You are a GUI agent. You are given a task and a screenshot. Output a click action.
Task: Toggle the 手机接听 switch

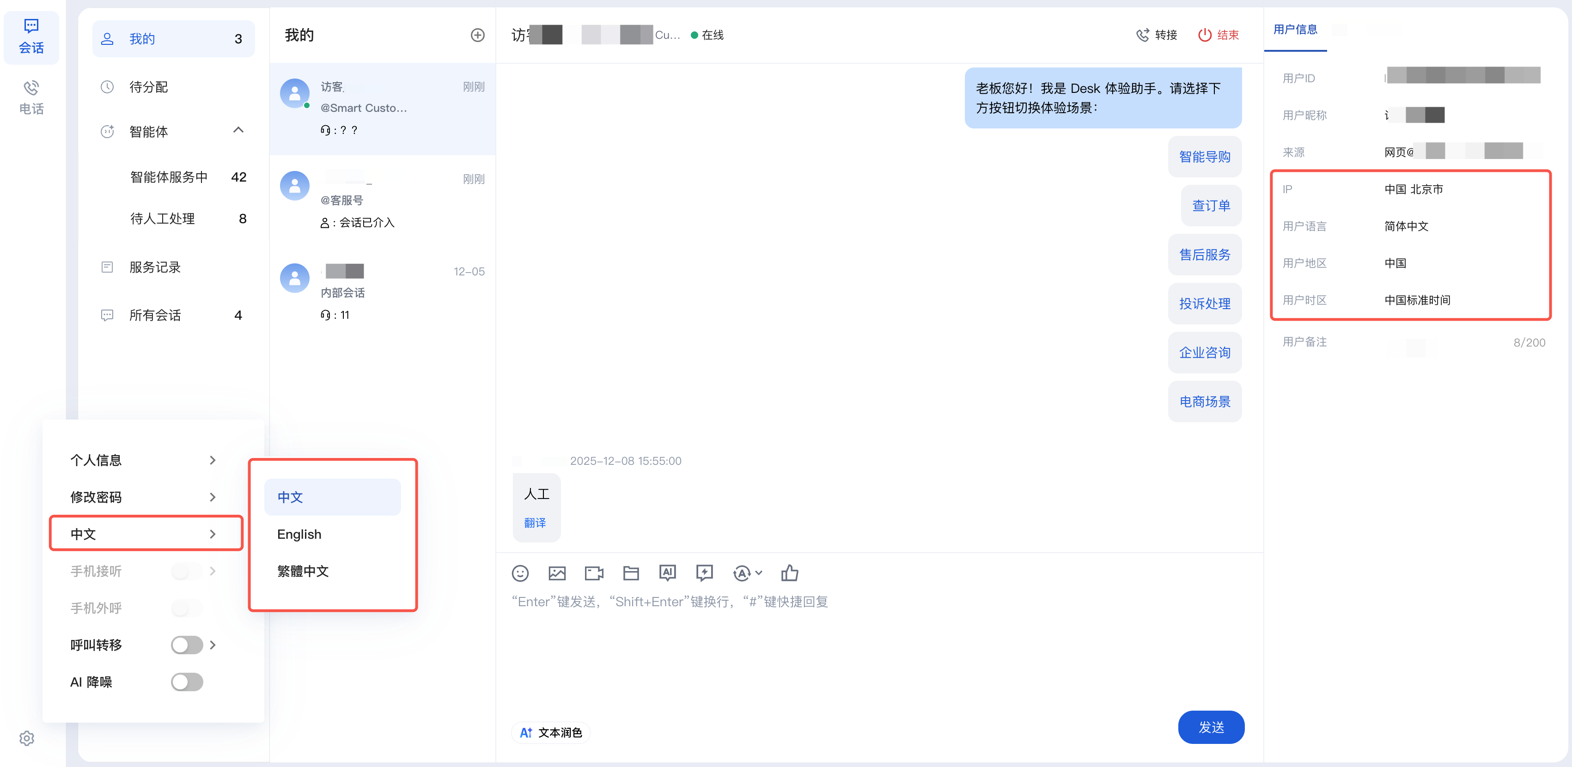coord(187,571)
